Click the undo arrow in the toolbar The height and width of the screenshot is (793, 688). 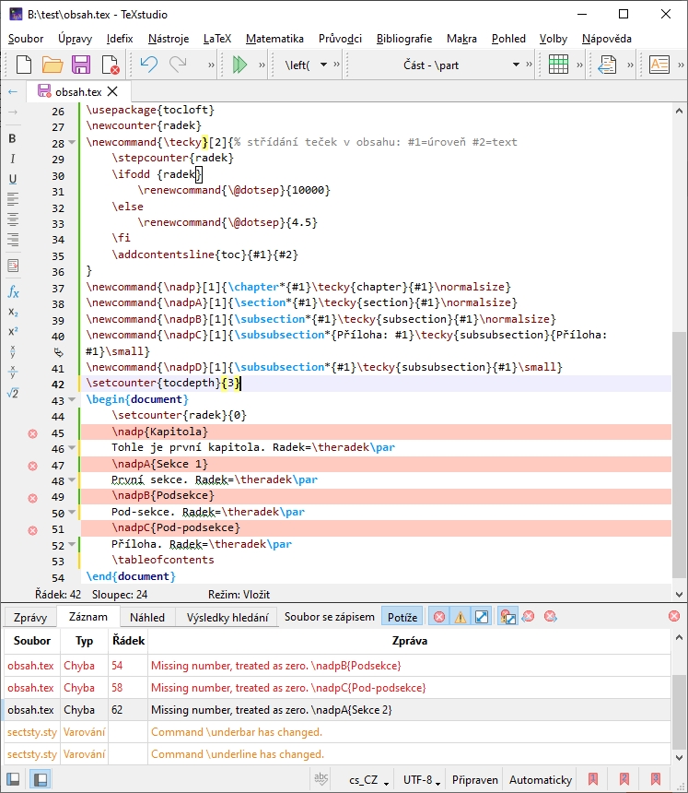coord(149,65)
